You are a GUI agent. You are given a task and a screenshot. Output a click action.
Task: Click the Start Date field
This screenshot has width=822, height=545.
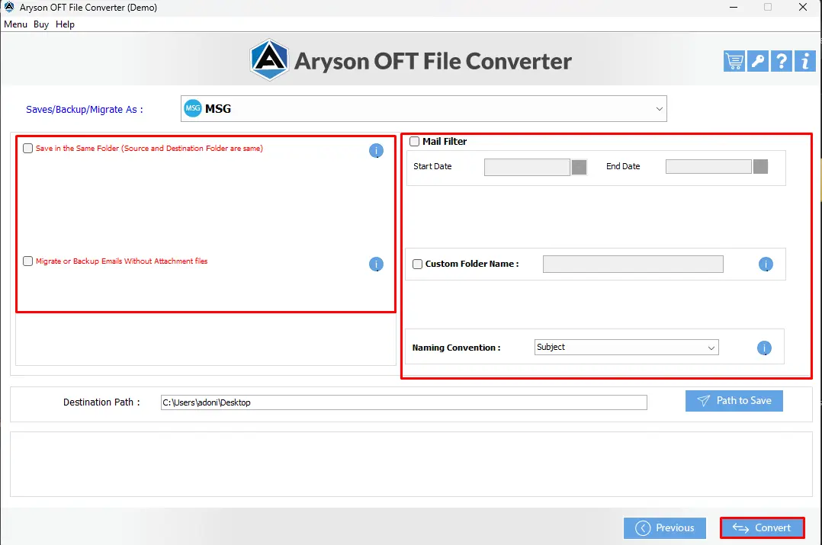pyautogui.click(x=527, y=167)
